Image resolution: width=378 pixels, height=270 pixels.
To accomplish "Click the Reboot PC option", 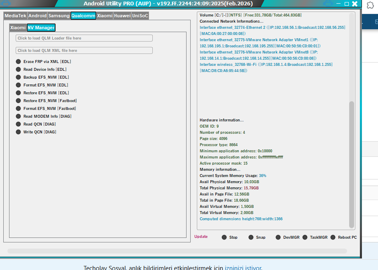I will tap(343, 237).
